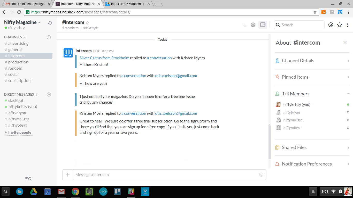
Task: Toggle the channel details pane icon
Action: pos(263,25)
